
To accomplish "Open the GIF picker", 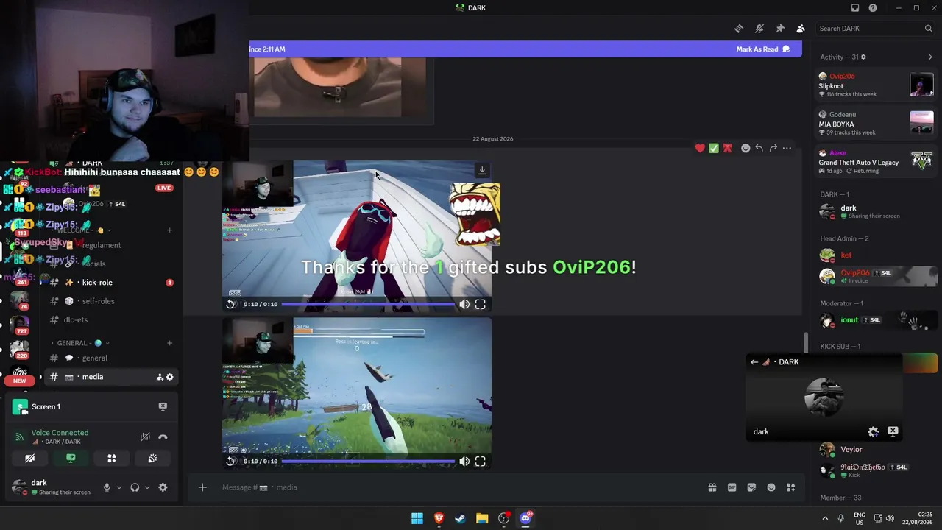I will [732, 487].
